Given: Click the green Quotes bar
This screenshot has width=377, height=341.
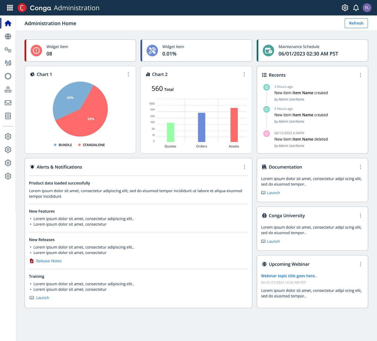Looking at the screenshot, I should coord(171,132).
